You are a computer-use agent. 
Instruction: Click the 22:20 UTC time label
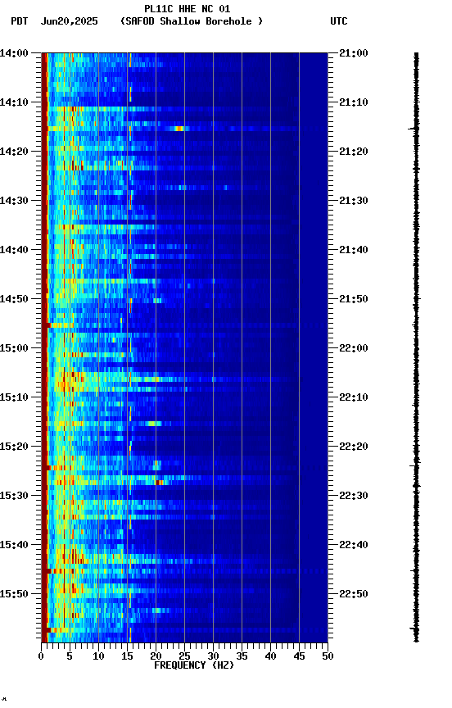(354, 447)
